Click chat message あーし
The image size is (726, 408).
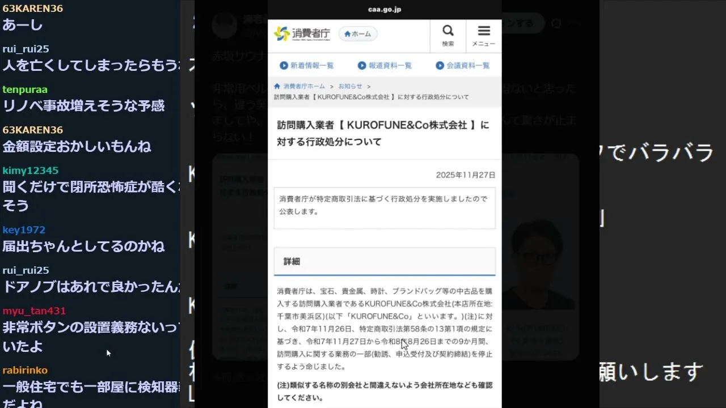point(23,24)
